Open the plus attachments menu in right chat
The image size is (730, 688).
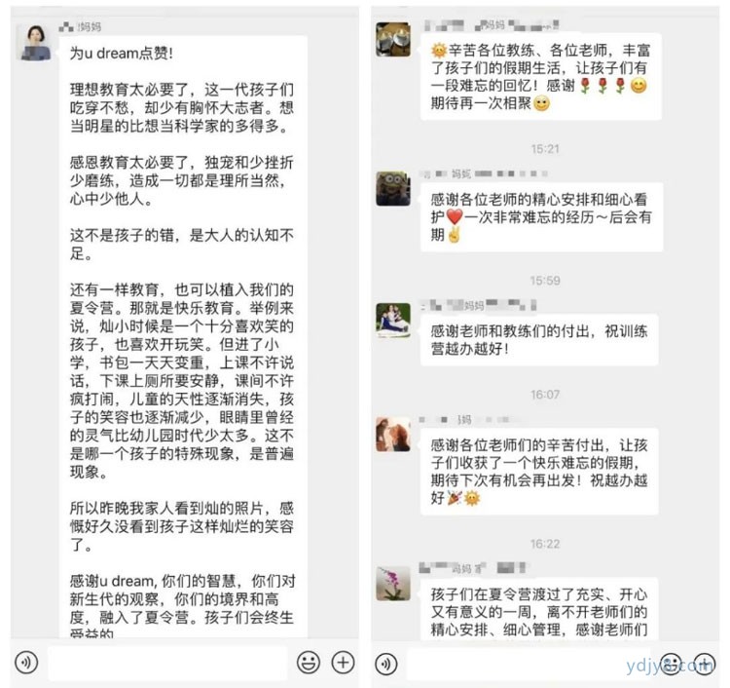[704, 665]
